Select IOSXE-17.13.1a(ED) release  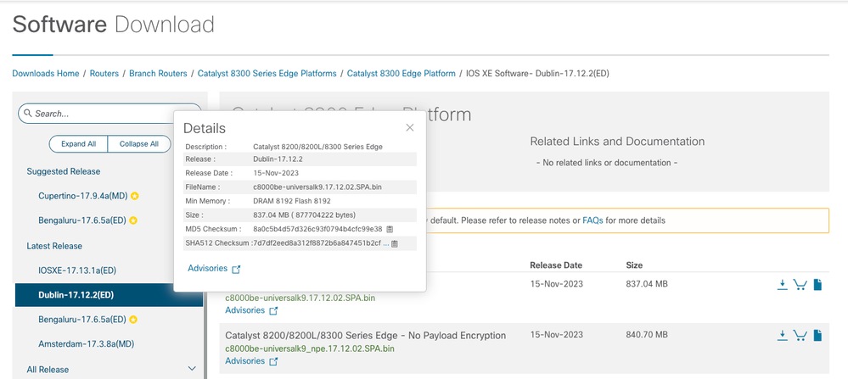[x=77, y=270]
